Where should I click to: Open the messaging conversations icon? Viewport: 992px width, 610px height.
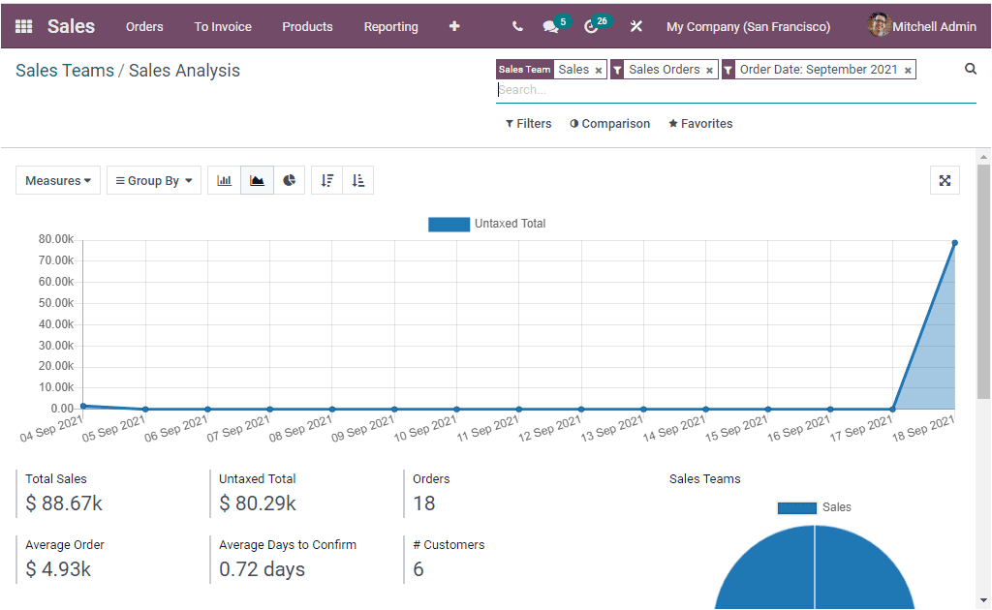tap(548, 27)
